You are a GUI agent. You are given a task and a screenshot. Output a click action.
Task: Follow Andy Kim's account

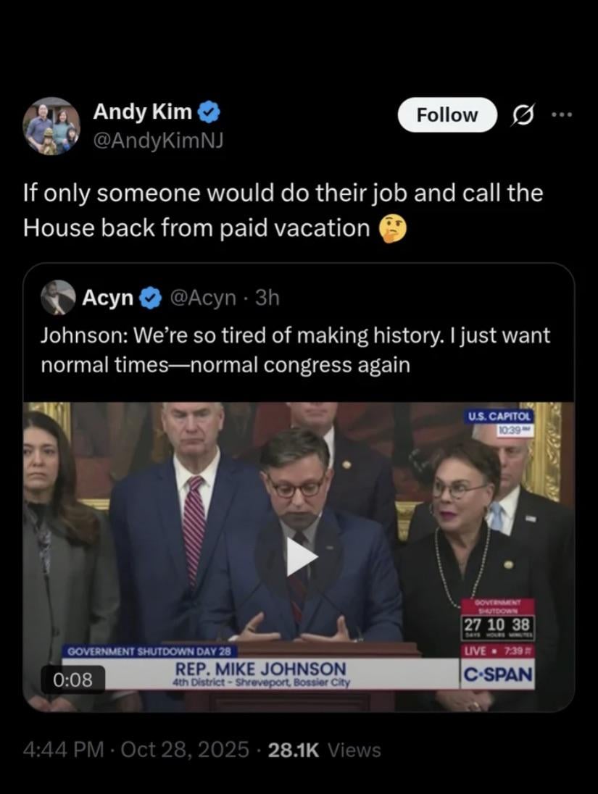coord(447,115)
